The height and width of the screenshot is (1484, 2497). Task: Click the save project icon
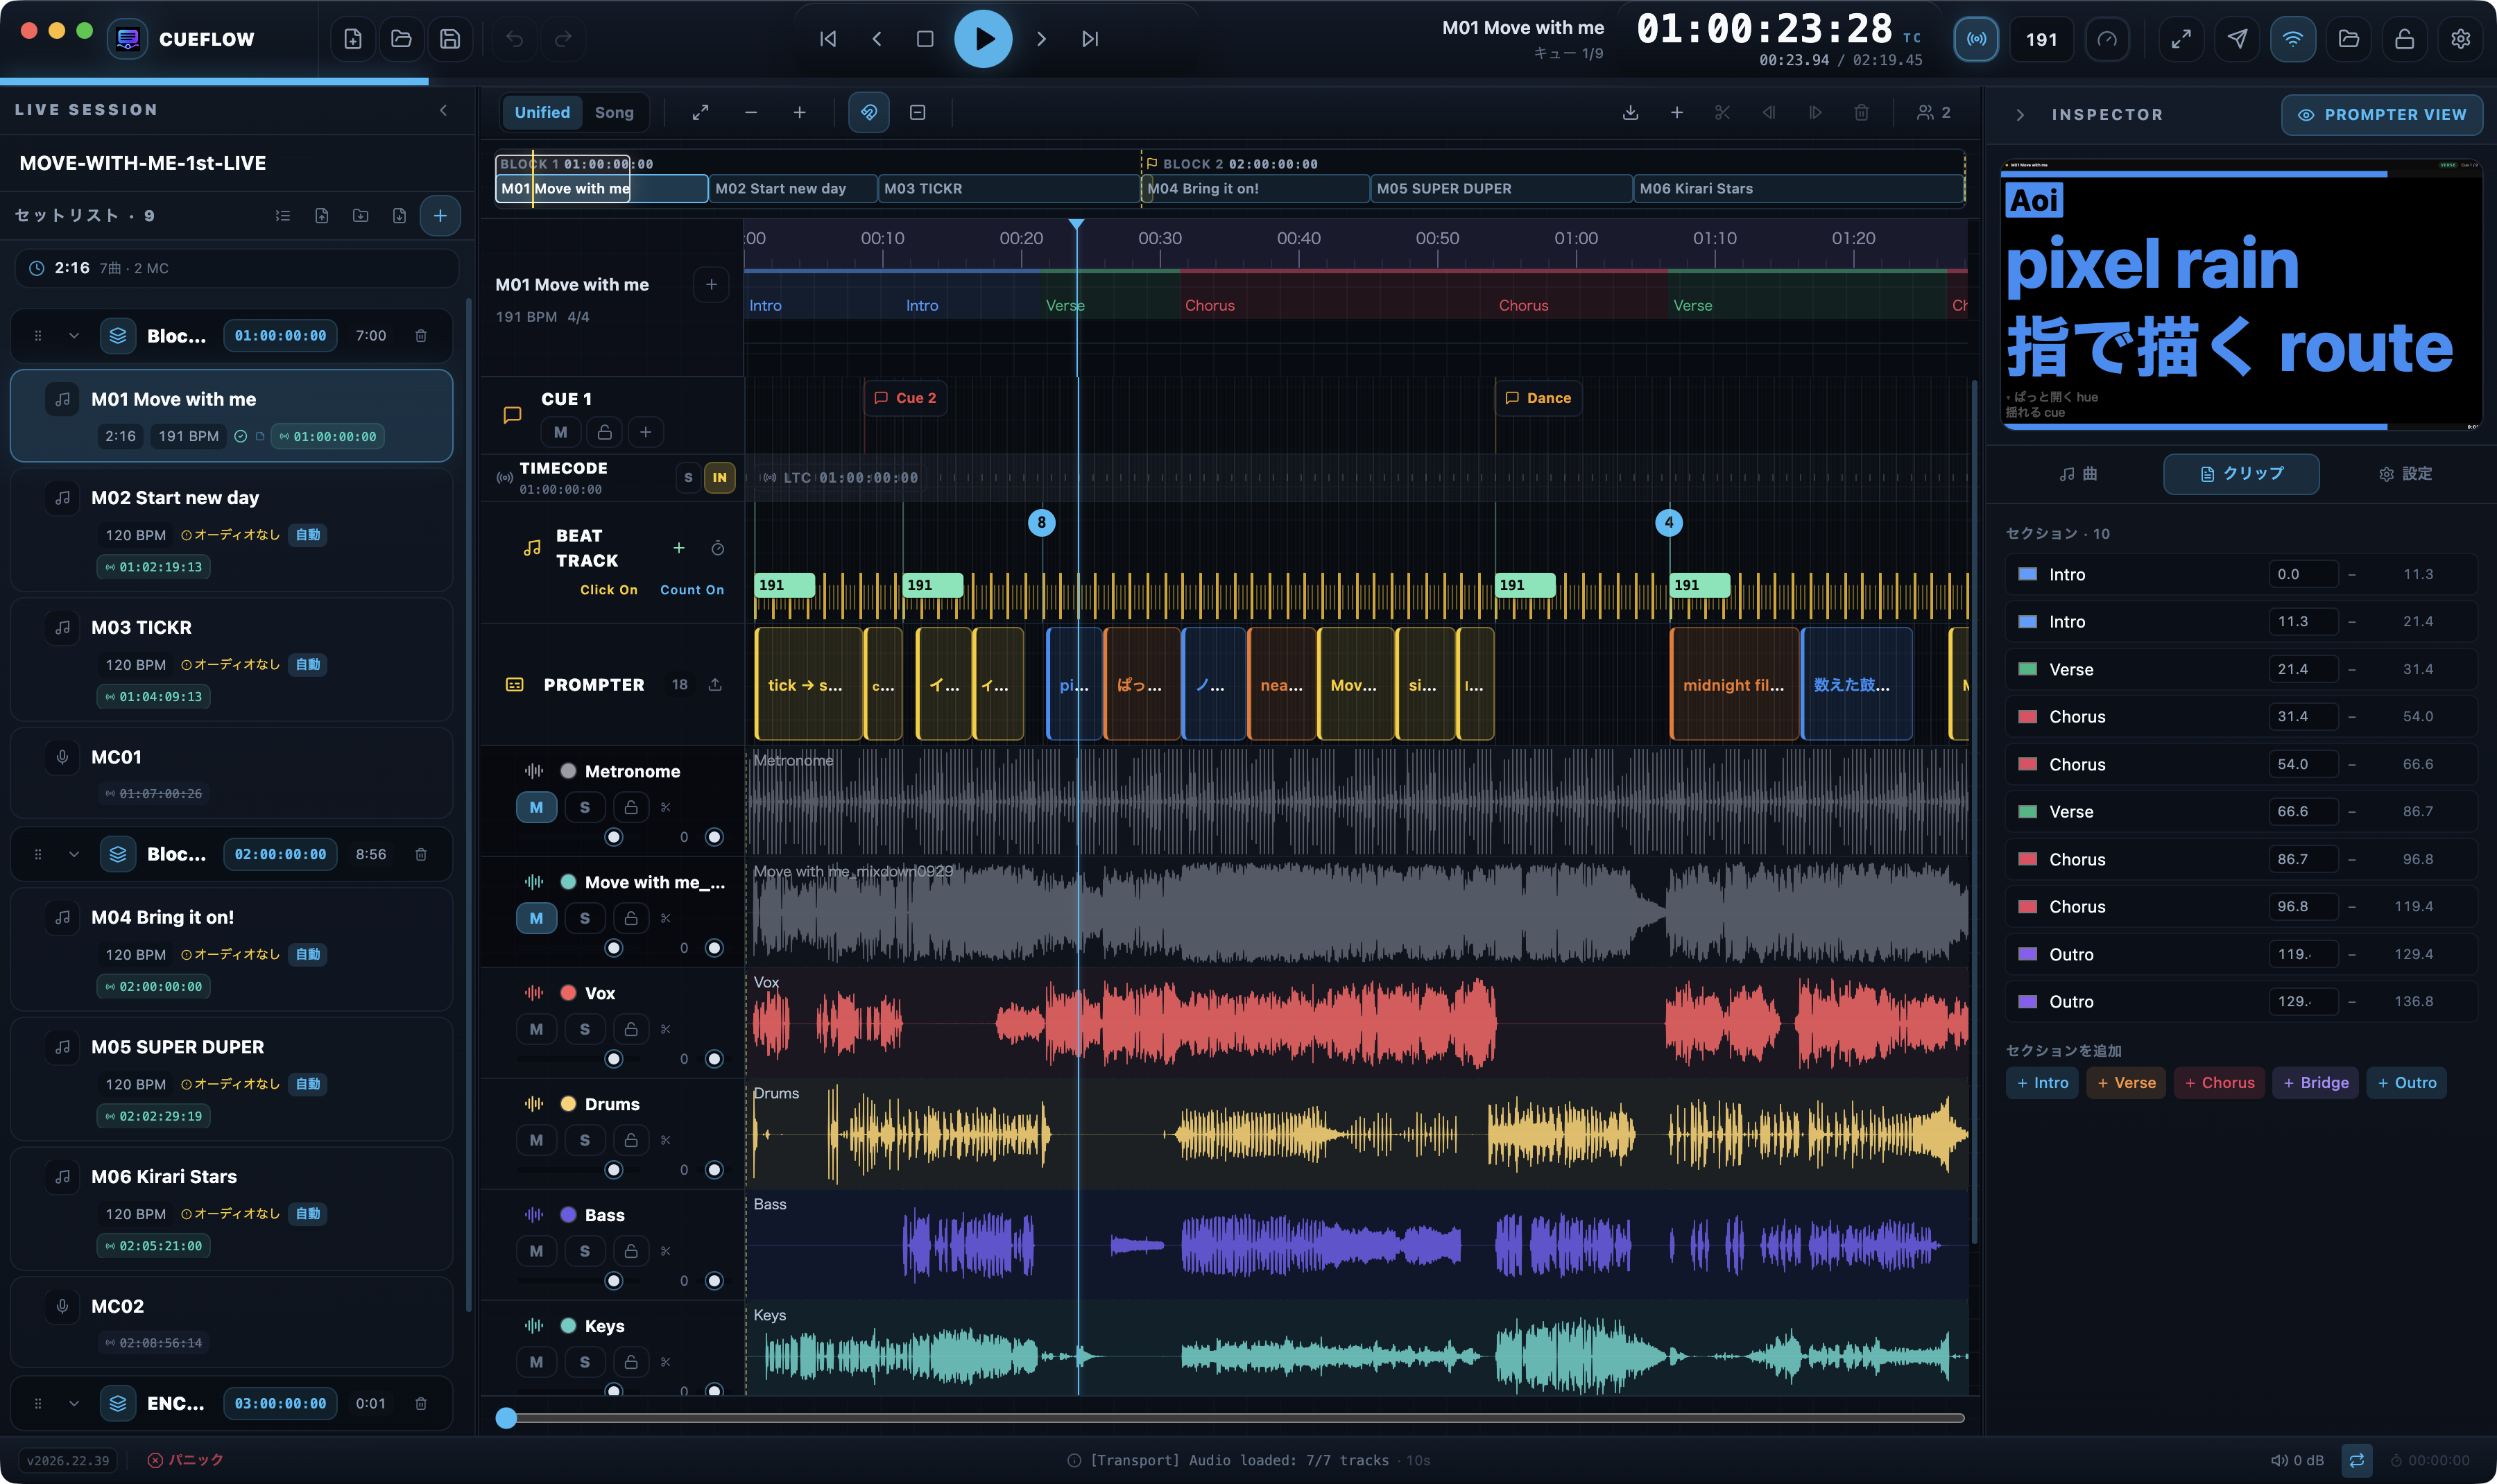(450, 39)
